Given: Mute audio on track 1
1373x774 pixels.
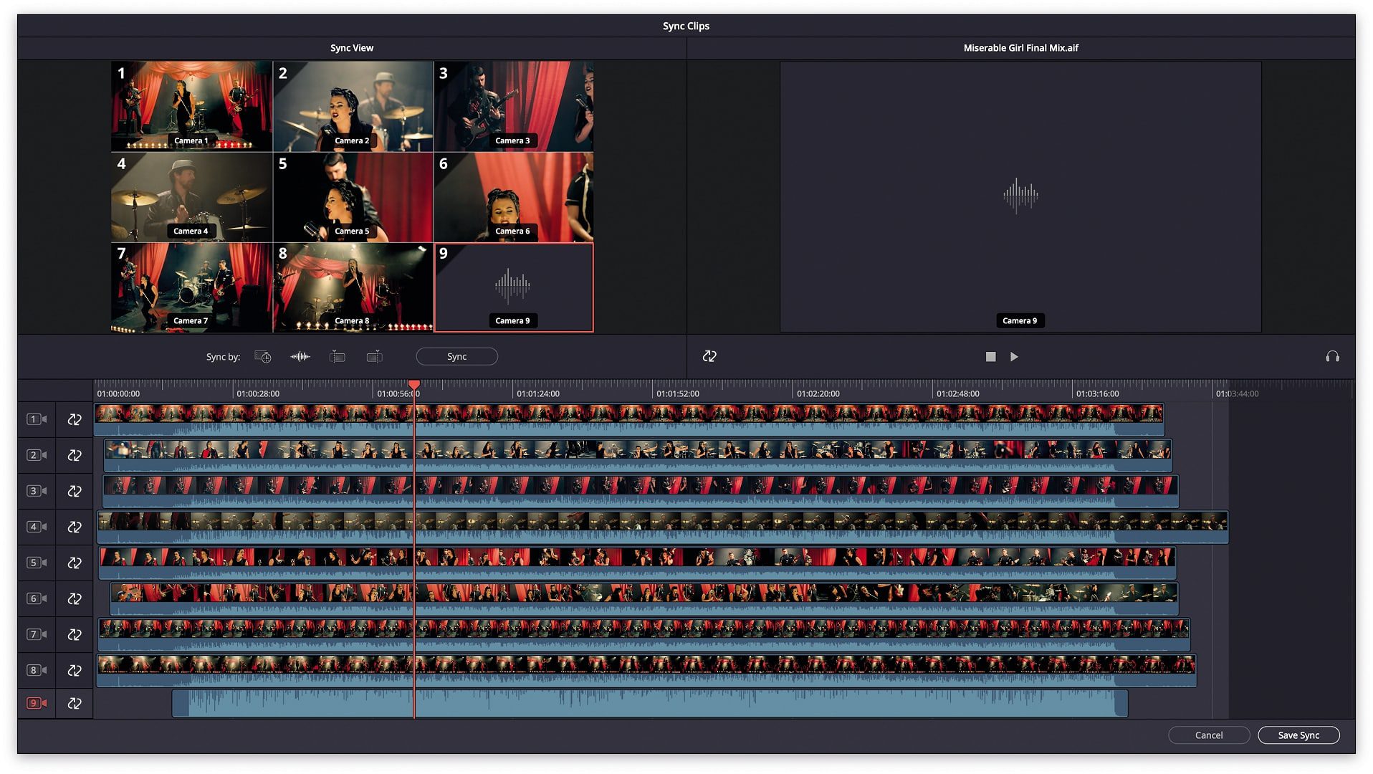Looking at the screenshot, I should point(44,419).
